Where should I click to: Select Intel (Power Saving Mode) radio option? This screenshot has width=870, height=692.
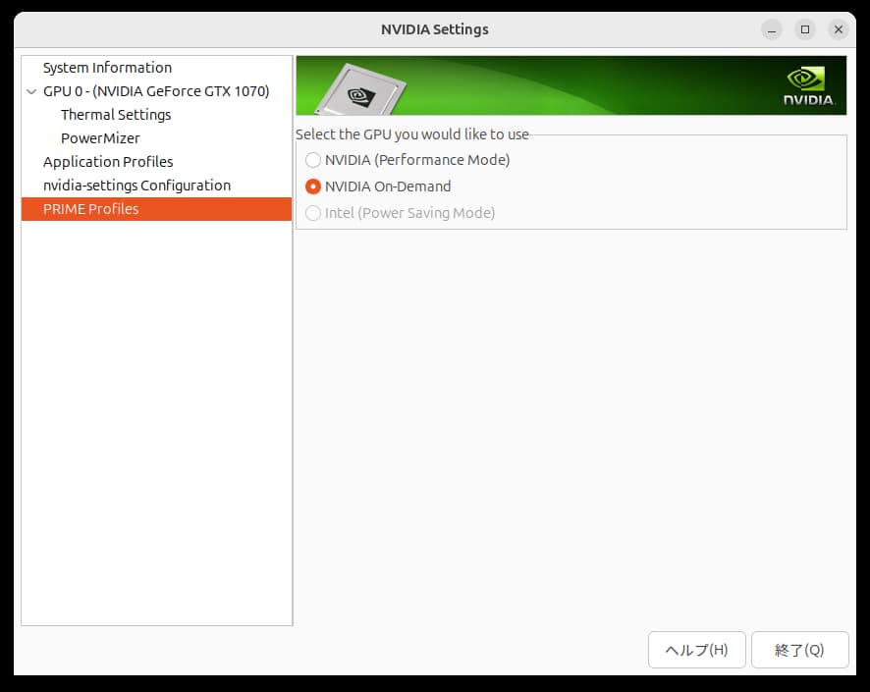pos(313,213)
